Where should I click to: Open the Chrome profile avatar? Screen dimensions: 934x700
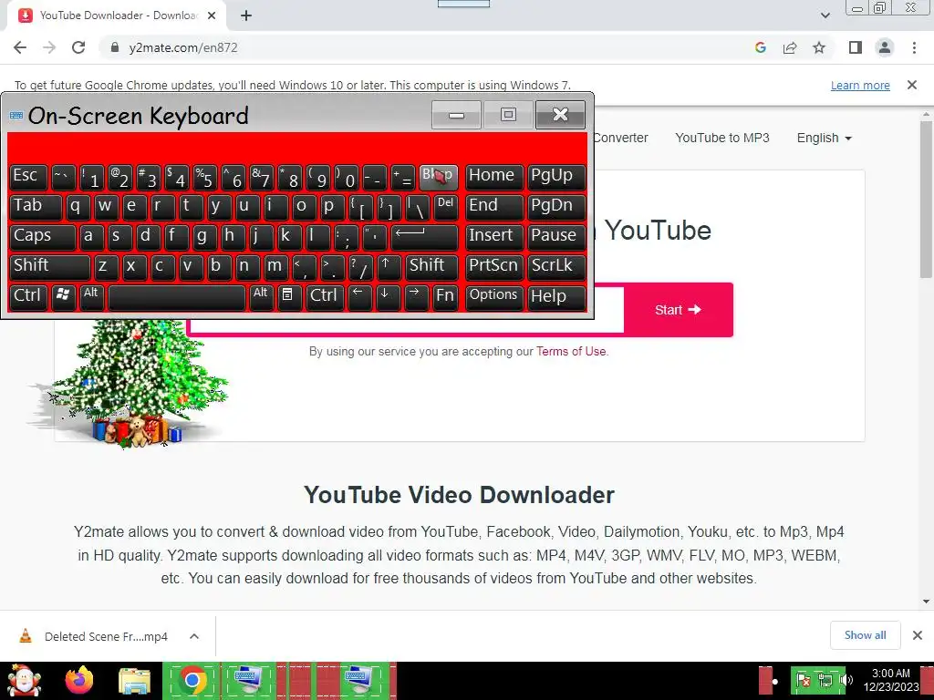tap(885, 47)
